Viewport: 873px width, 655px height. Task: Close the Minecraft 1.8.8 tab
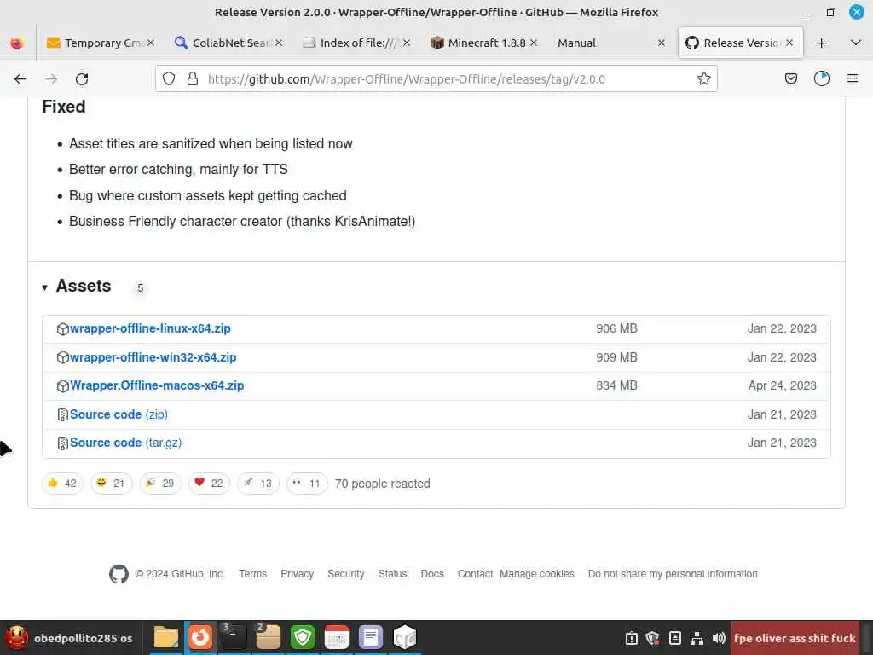[534, 43]
